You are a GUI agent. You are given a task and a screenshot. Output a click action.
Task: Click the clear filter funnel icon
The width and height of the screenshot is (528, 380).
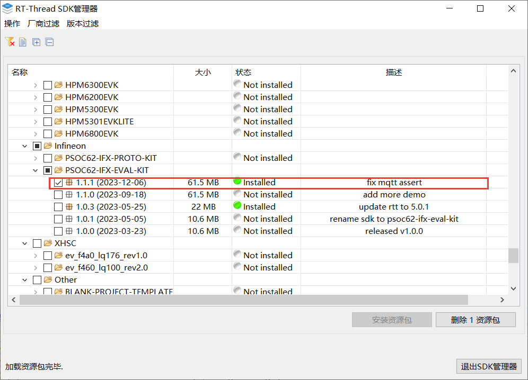[x=10, y=42]
